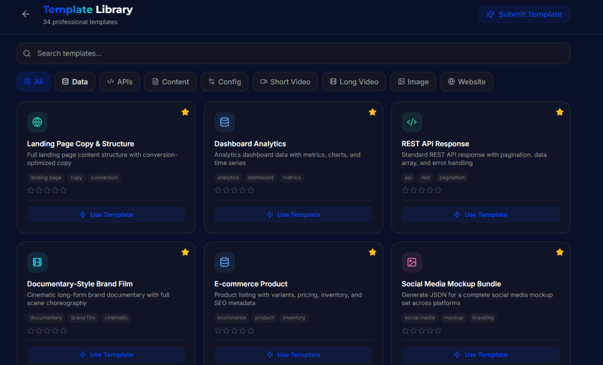Switch to the Short Video filter

[285, 82]
